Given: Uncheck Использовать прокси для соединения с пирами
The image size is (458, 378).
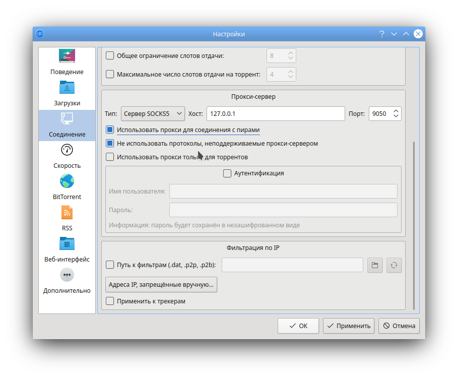Looking at the screenshot, I should coord(110,130).
